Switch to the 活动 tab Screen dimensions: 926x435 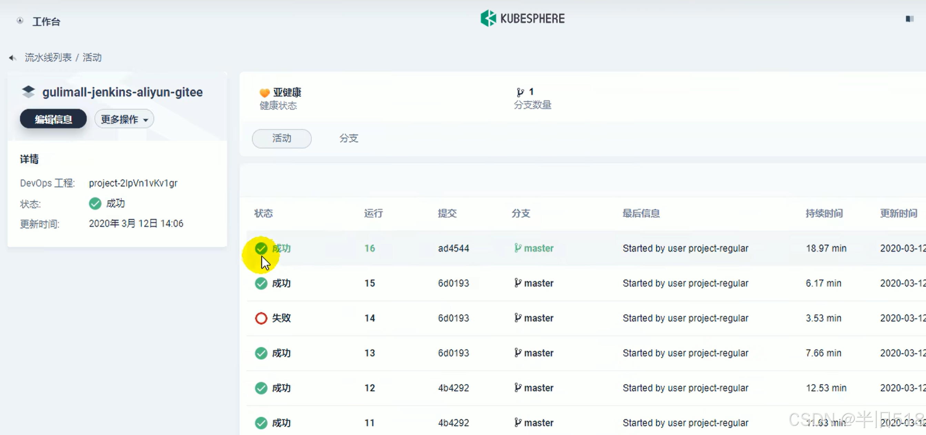pos(282,139)
